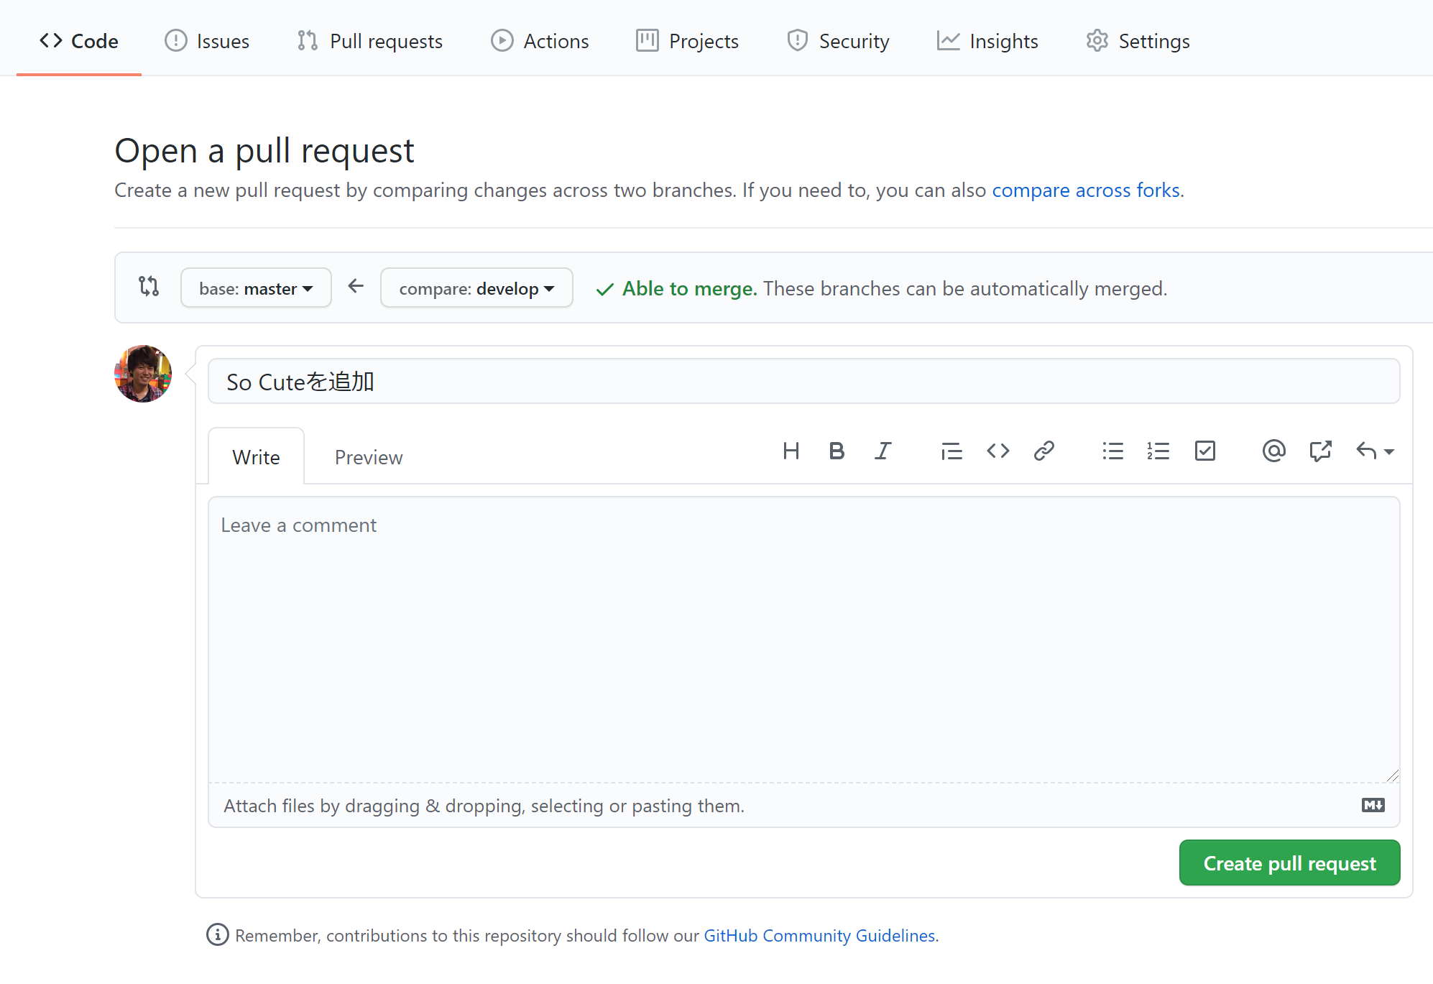1433x984 pixels.
Task: Open the compare: develop branch dropdown
Action: click(x=476, y=288)
